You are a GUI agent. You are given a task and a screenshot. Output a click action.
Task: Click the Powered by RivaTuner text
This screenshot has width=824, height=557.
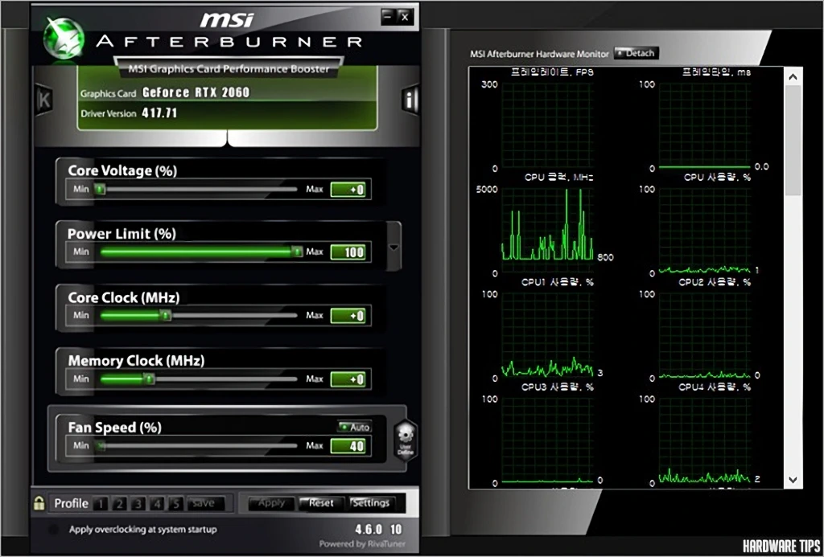tap(362, 544)
